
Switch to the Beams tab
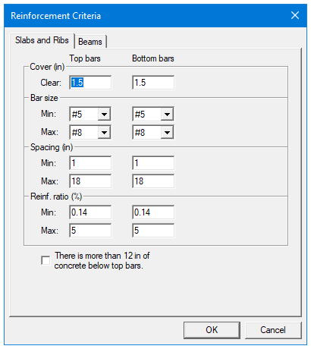[91, 42]
